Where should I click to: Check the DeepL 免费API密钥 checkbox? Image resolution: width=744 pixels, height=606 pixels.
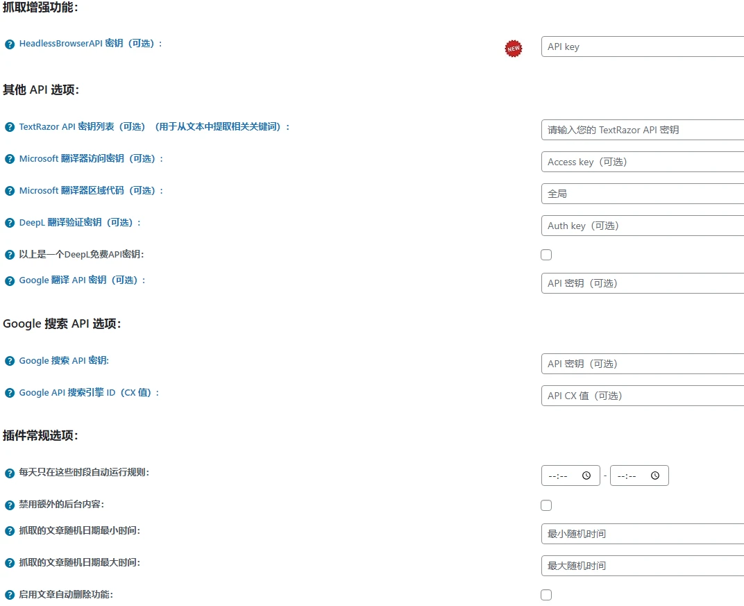tap(546, 255)
